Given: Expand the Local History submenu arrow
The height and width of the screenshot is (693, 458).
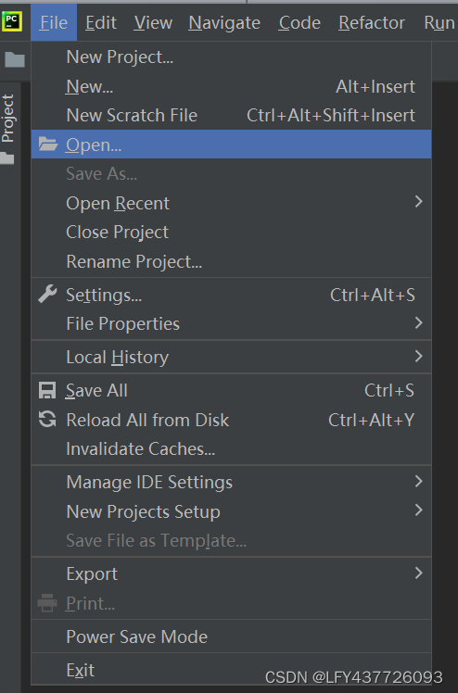Looking at the screenshot, I should [418, 356].
